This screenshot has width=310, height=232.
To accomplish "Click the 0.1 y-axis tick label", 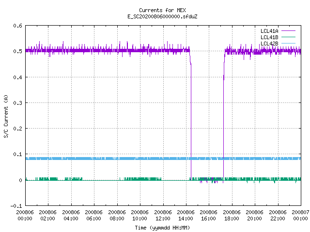I will click(17, 154).
